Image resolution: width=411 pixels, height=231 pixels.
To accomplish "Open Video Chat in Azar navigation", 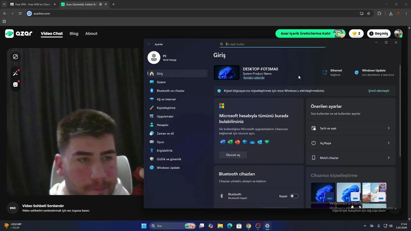I will click(x=52, y=33).
